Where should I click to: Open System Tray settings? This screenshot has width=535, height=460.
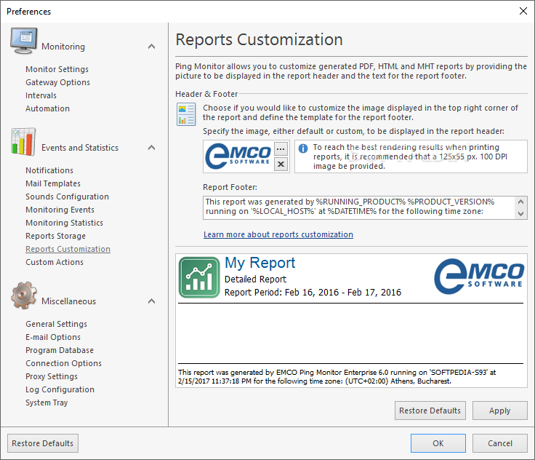pyautogui.click(x=47, y=402)
